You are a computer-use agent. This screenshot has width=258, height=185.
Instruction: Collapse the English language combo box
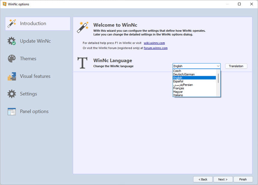click(196, 66)
